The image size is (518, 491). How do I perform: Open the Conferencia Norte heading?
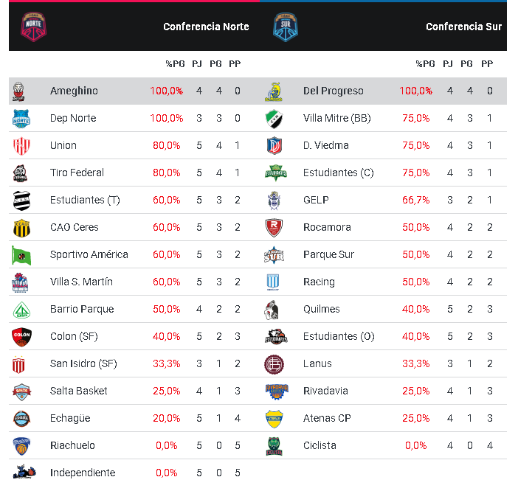click(206, 27)
